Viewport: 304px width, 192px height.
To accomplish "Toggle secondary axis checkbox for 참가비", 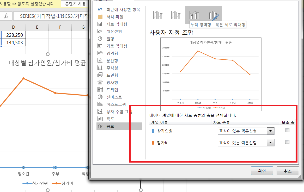I will click(x=287, y=142).
